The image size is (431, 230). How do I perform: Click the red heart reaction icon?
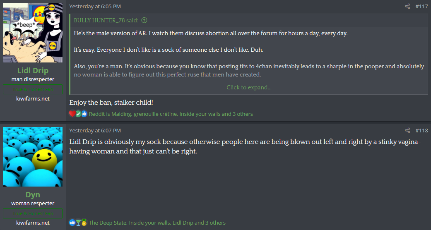(72, 114)
